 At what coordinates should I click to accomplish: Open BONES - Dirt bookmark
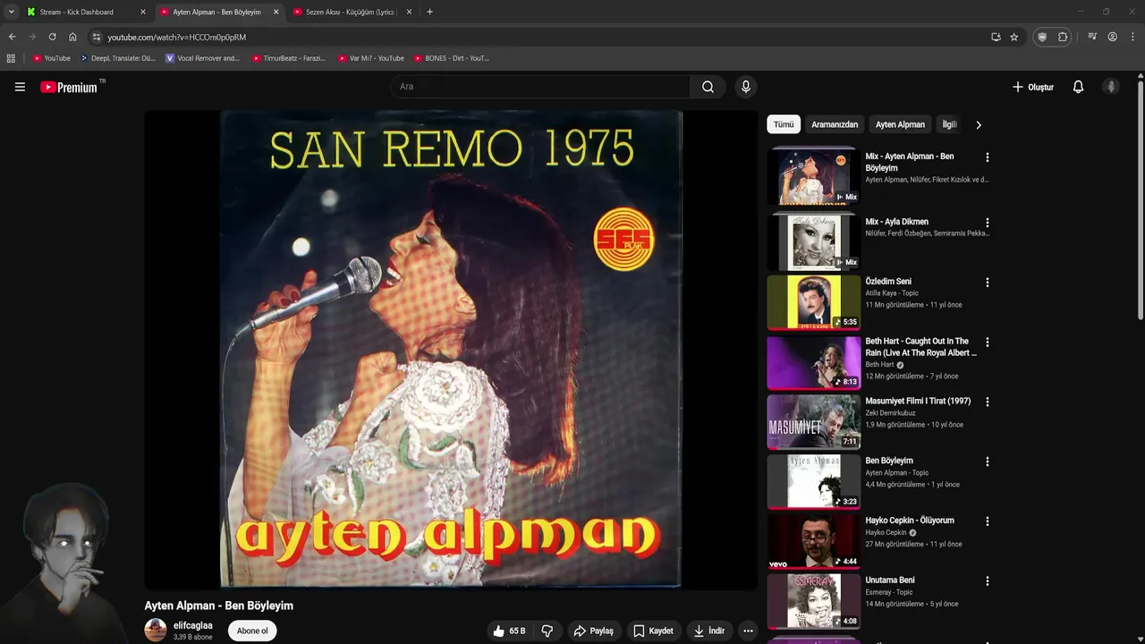(452, 58)
